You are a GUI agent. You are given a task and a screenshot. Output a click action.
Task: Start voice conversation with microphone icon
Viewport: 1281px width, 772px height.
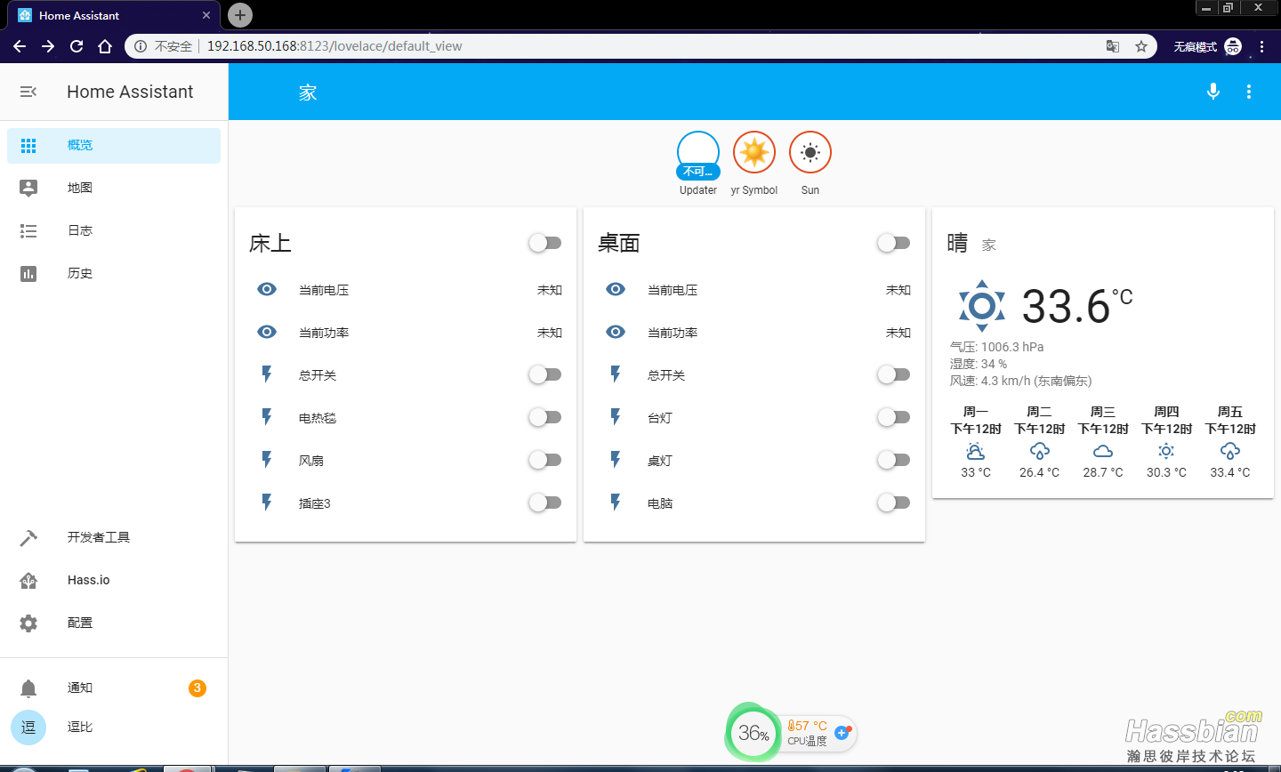[1213, 92]
